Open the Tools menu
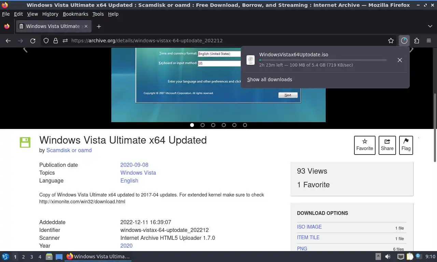The image size is (437, 262). (x=98, y=14)
